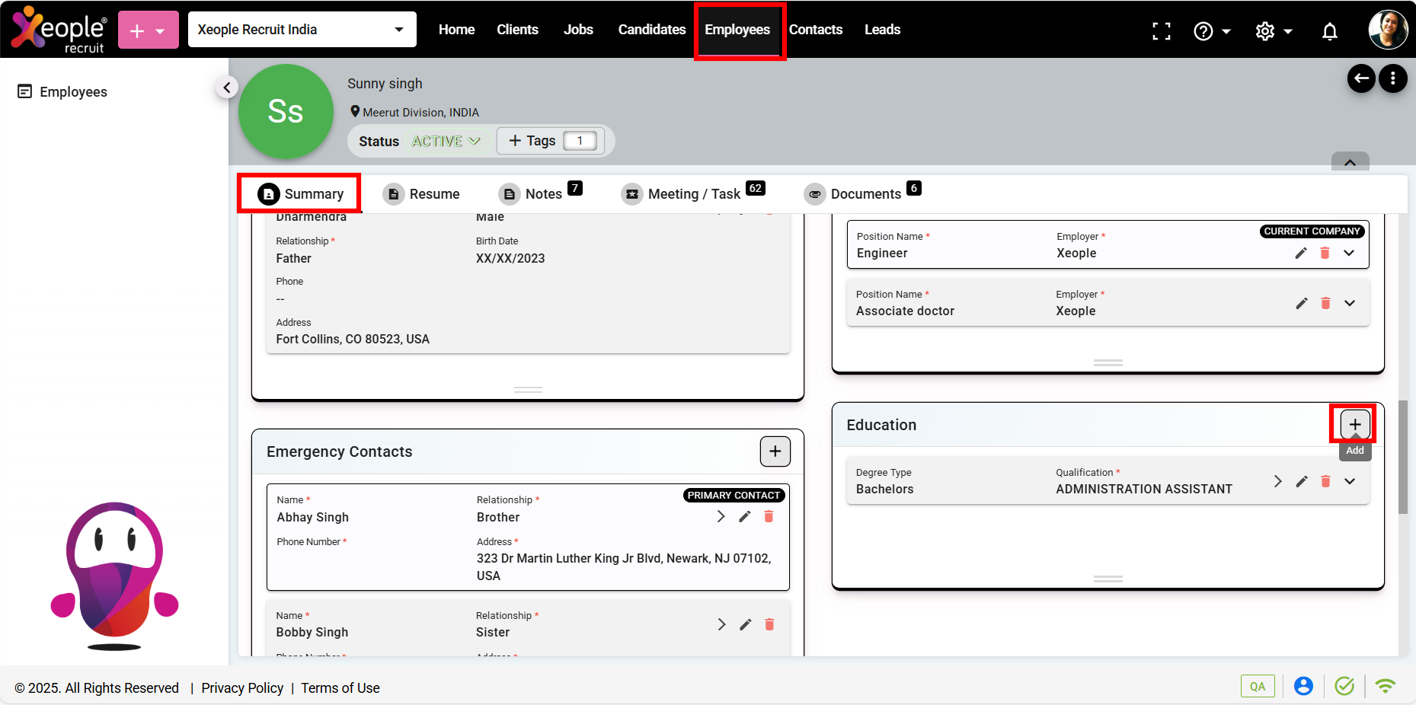Image resolution: width=1416 pixels, height=705 pixels.
Task: Click the page vertical scrollbar thumb
Action: click(x=1403, y=457)
